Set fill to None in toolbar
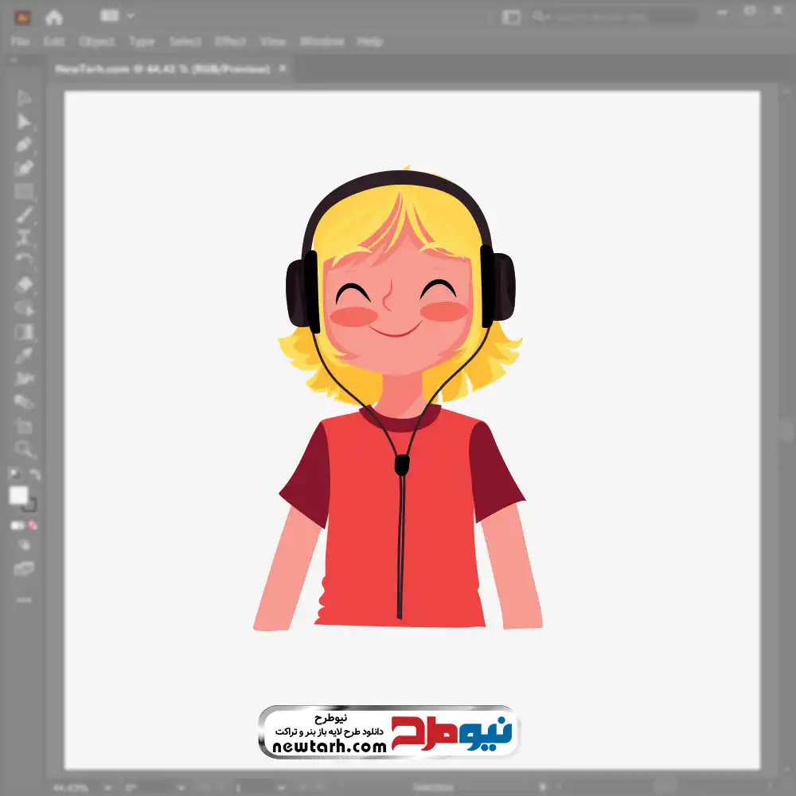The image size is (796, 796). (33, 525)
